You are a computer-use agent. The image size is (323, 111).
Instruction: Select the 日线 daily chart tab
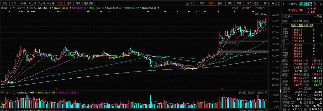pos(60,3)
